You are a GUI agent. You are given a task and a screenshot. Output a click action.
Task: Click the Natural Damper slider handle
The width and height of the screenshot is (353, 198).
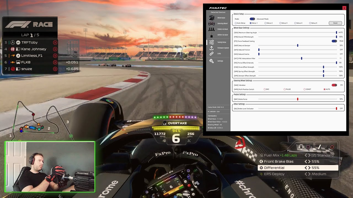point(298,45)
